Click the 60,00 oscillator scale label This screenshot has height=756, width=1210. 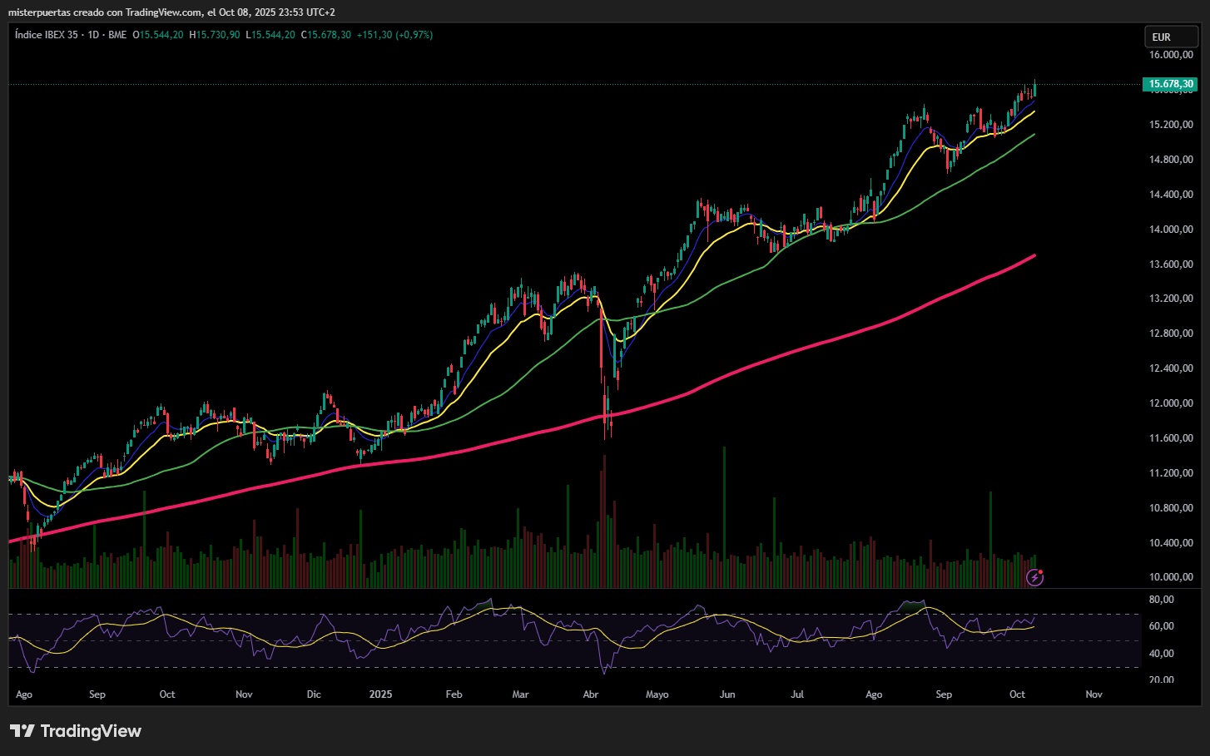click(x=1162, y=626)
